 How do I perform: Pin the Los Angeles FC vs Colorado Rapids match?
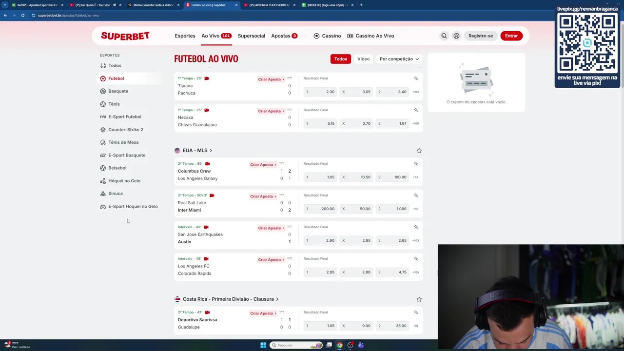tap(416, 259)
